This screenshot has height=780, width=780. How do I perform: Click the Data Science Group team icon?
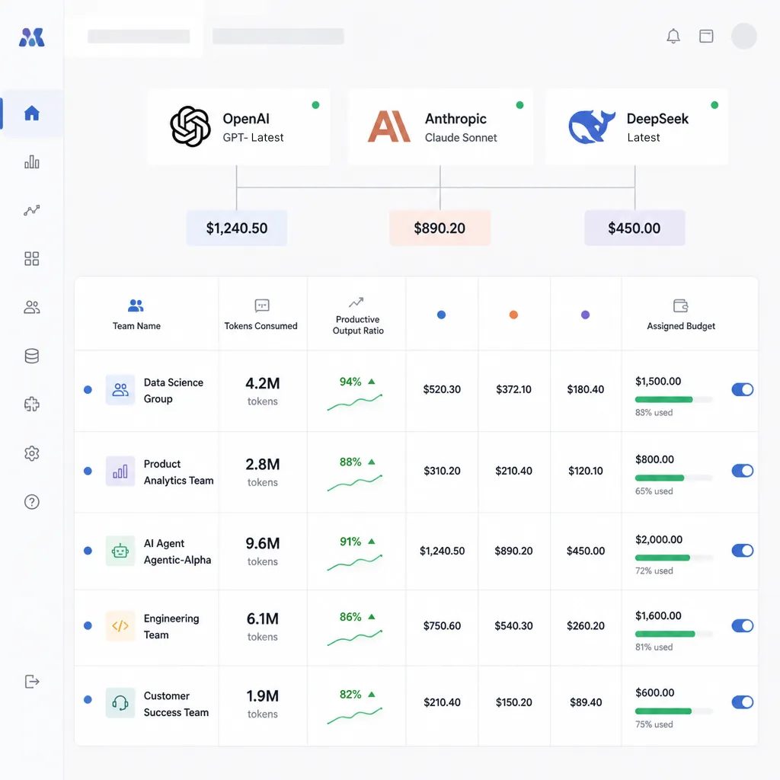[x=120, y=389]
